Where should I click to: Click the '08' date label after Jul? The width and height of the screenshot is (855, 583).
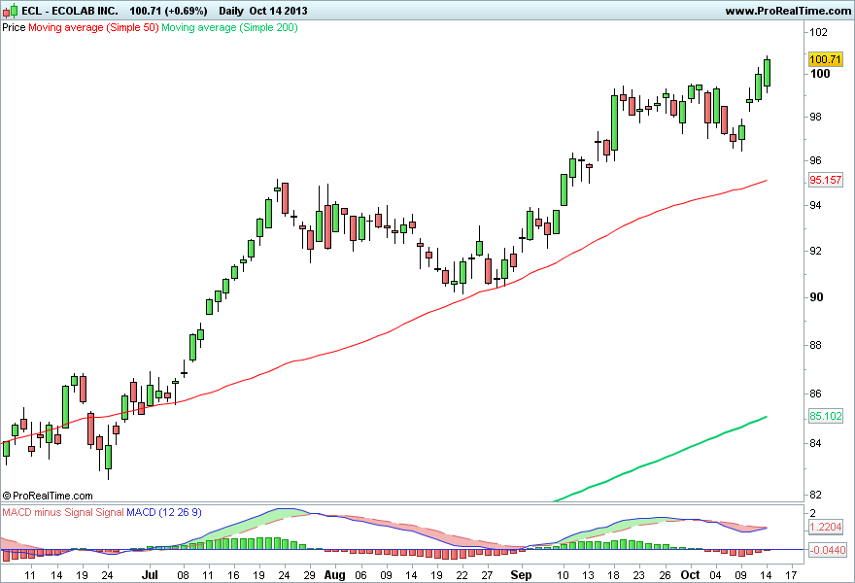tap(183, 575)
